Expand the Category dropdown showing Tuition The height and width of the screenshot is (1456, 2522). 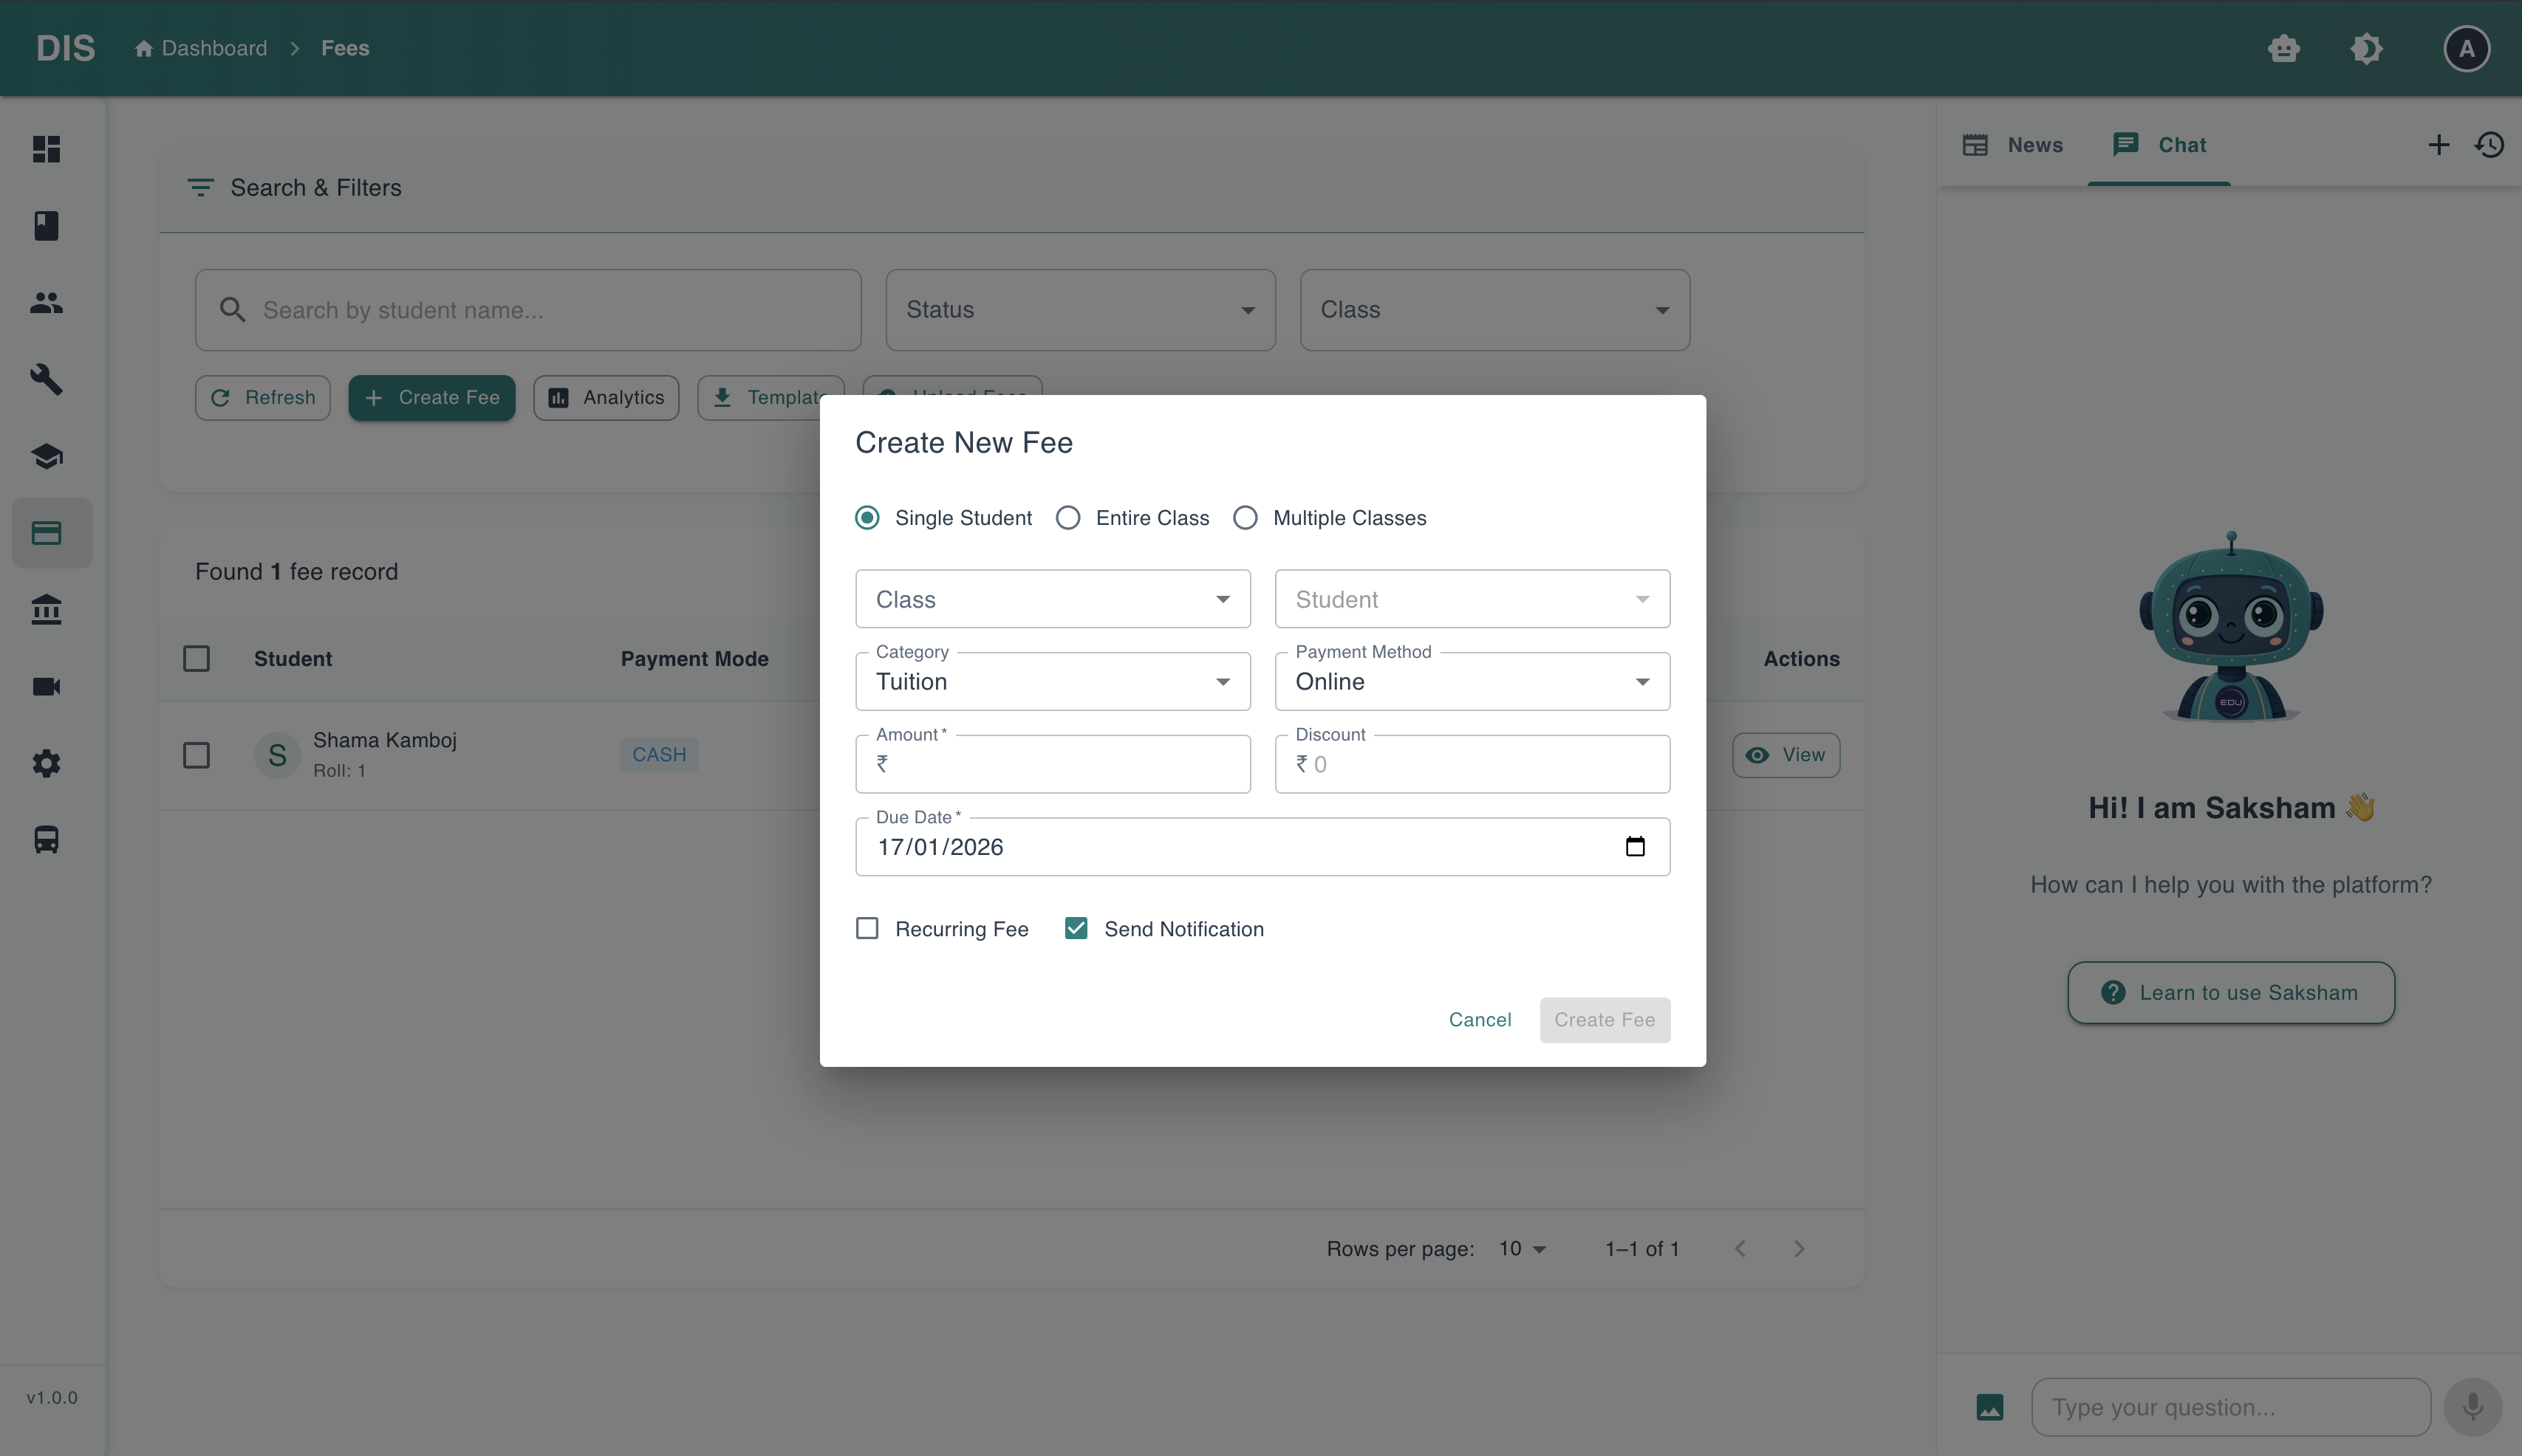1053,682
